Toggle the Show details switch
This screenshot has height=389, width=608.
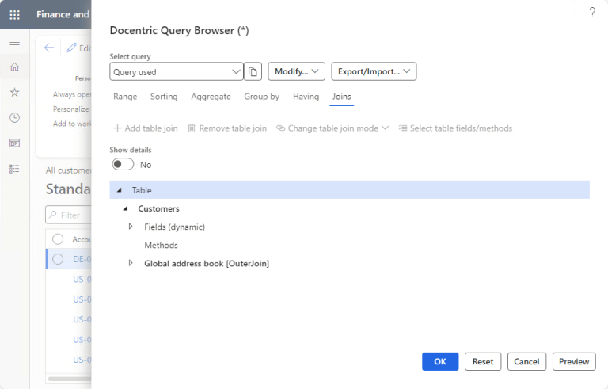coord(123,164)
